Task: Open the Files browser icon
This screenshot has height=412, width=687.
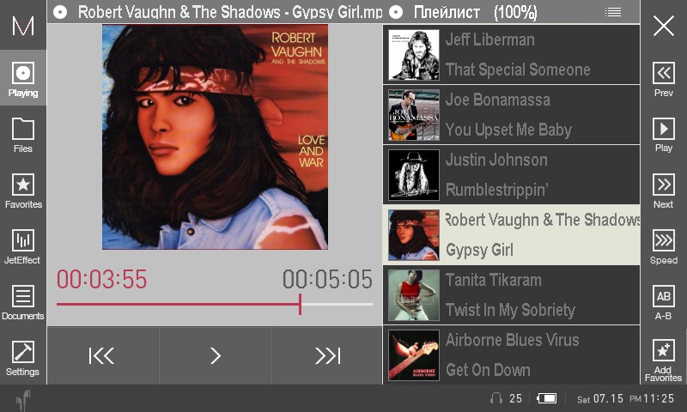Action: coord(23,129)
